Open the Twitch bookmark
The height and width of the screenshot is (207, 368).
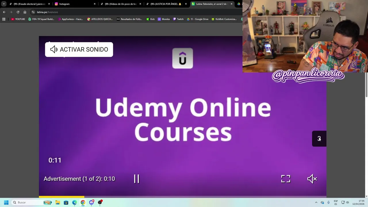click(x=178, y=19)
